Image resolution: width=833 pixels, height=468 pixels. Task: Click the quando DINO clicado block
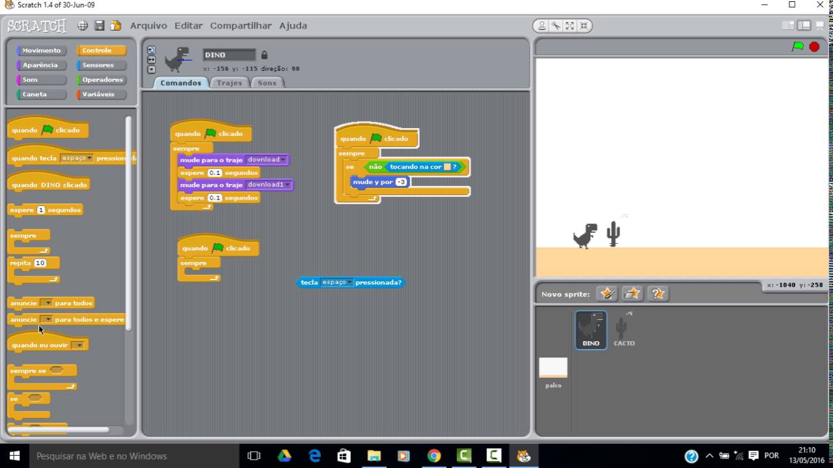point(49,183)
